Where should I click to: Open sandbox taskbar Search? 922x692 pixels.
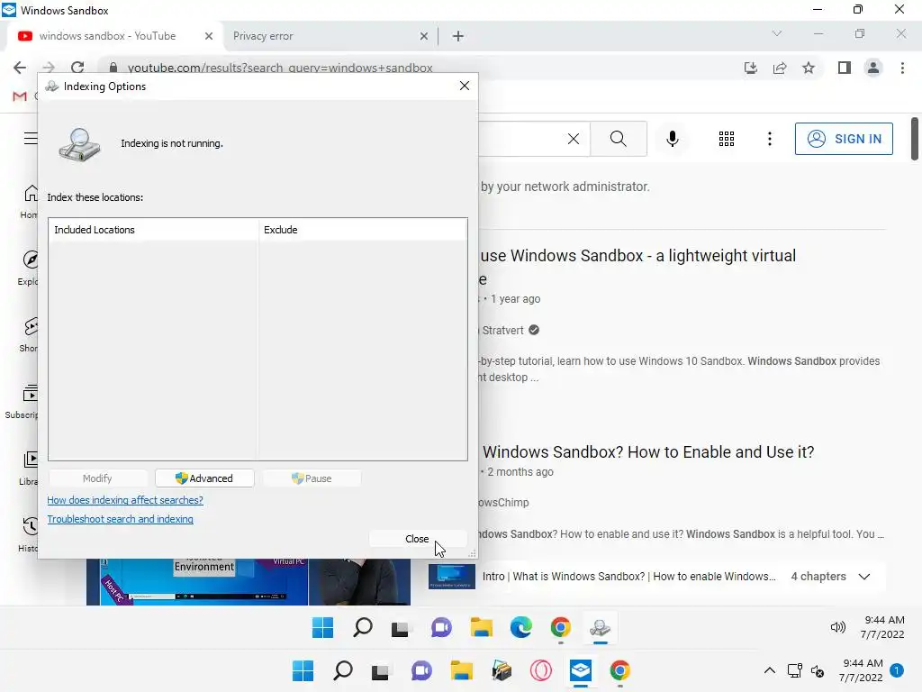click(x=362, y=628)
